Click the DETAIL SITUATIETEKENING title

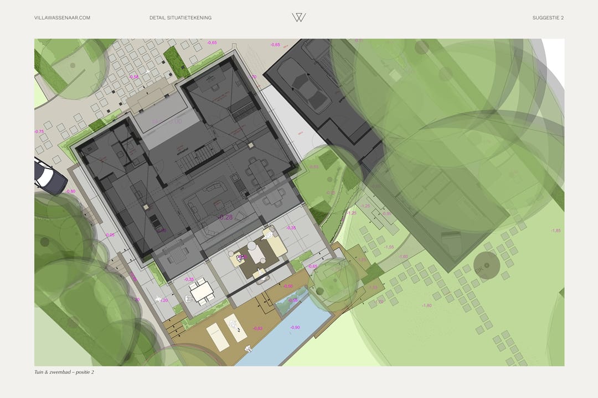181,18
